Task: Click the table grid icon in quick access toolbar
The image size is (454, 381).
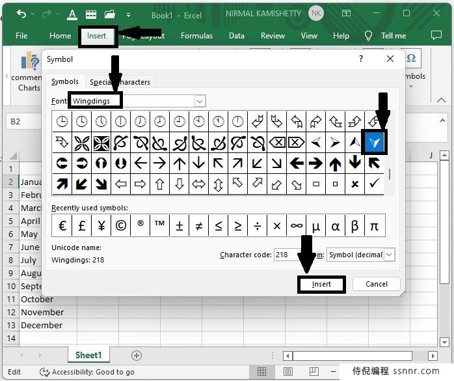Action: (91, 14)
